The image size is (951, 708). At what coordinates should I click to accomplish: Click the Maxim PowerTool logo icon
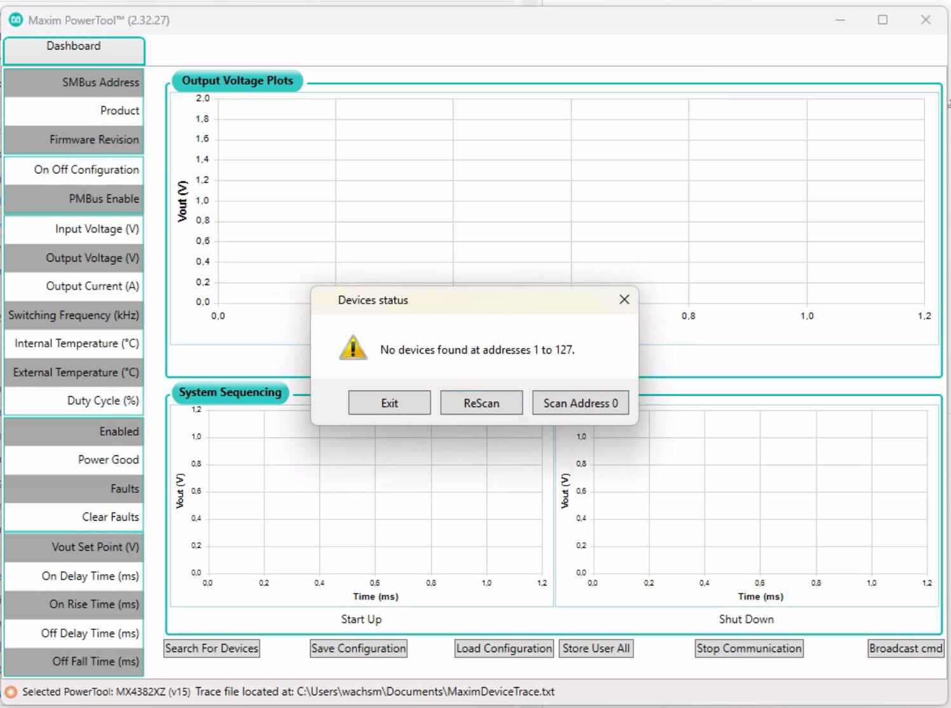[15, 20]
